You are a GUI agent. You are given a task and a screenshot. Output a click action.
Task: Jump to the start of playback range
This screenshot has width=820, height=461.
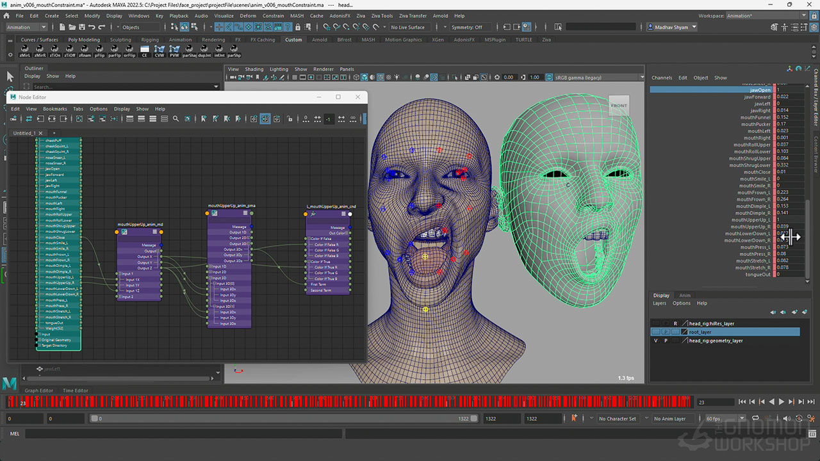click(742, 402)
